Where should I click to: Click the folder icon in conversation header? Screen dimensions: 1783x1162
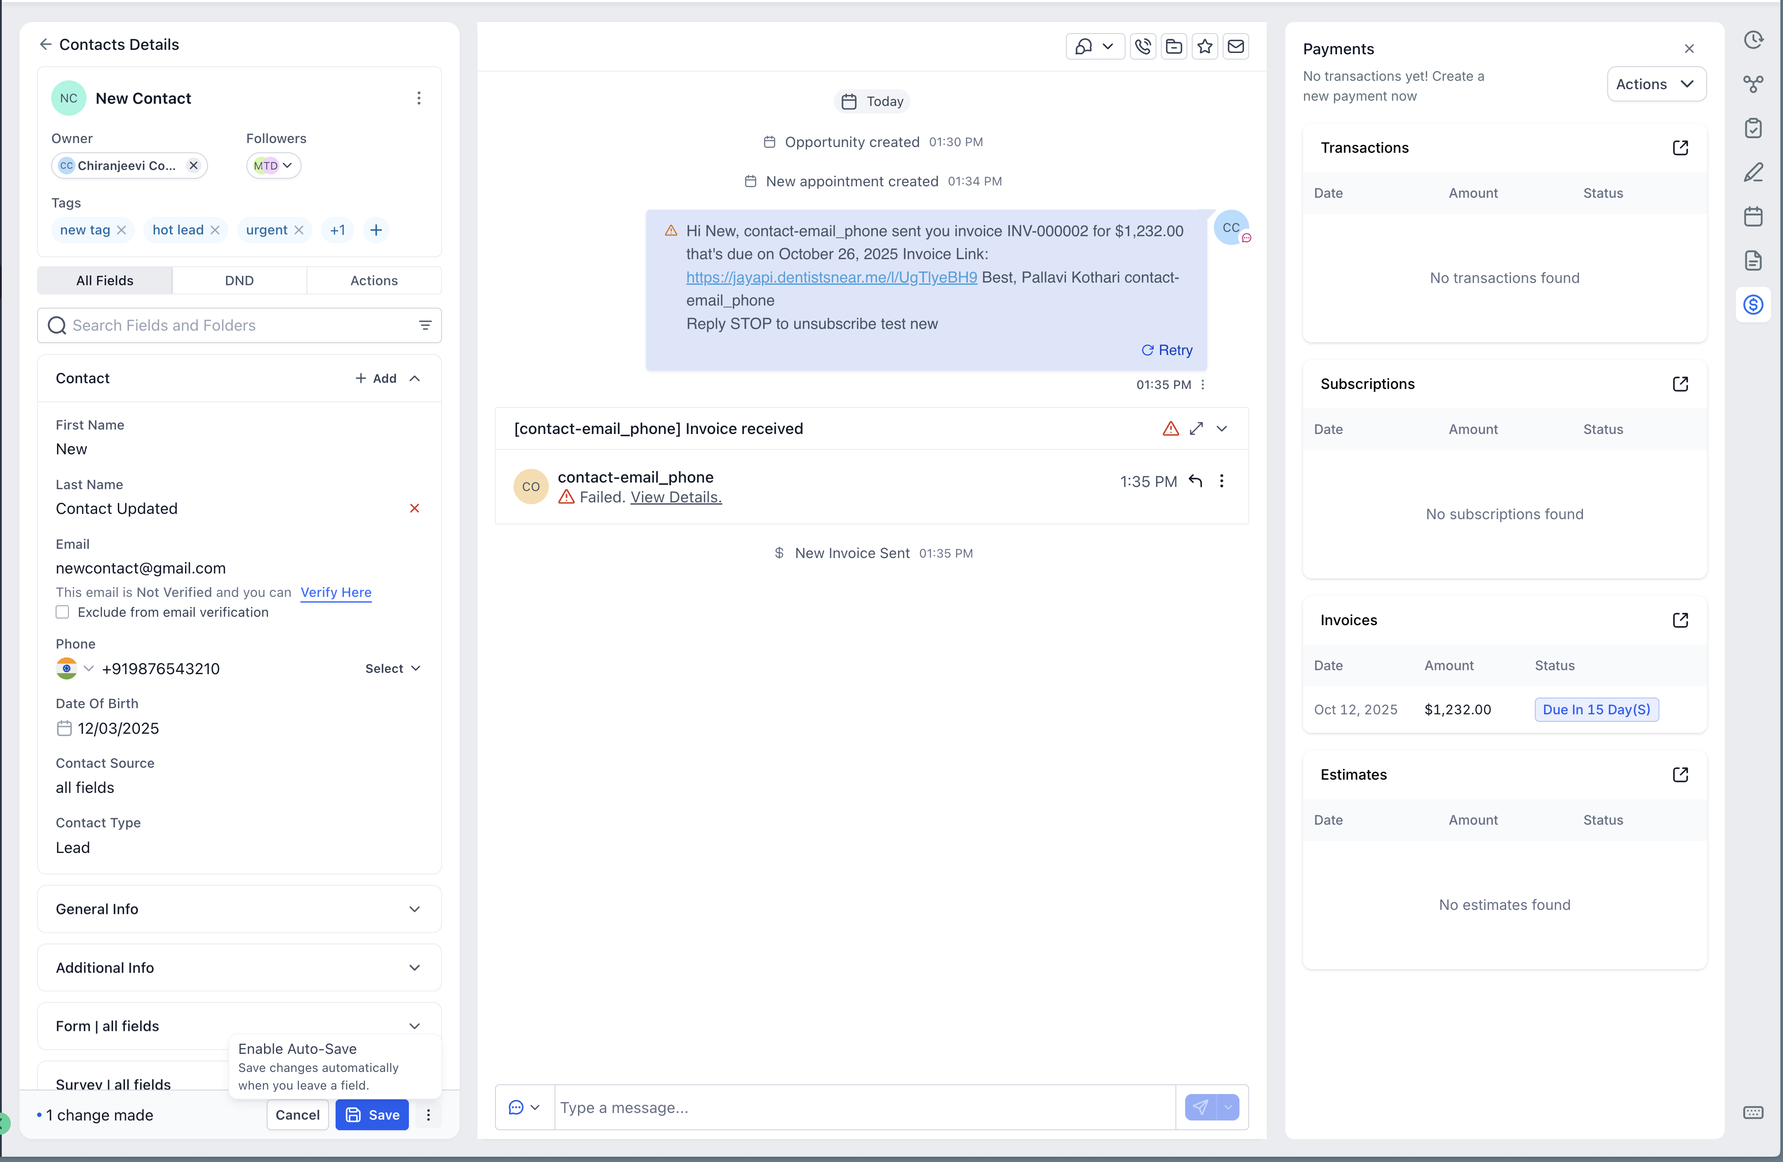coord(1174,46)
